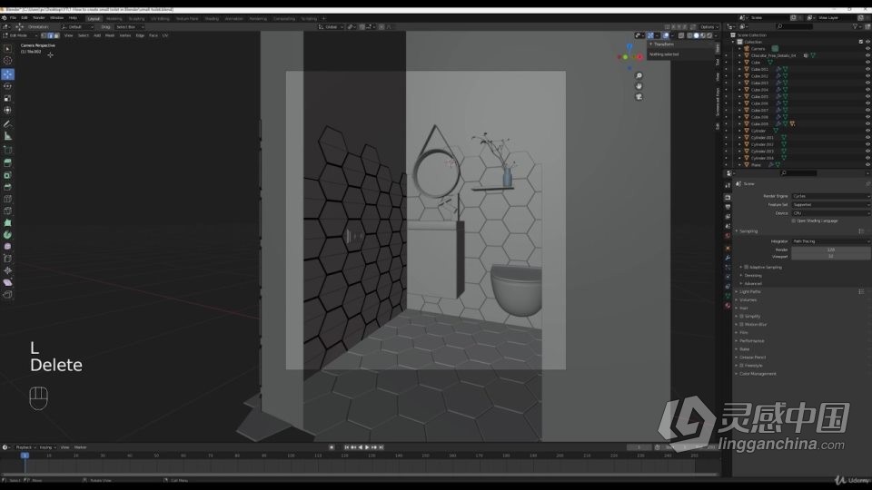
Task: Enable the Motion Blur checkbox
Action: point(741,325)
